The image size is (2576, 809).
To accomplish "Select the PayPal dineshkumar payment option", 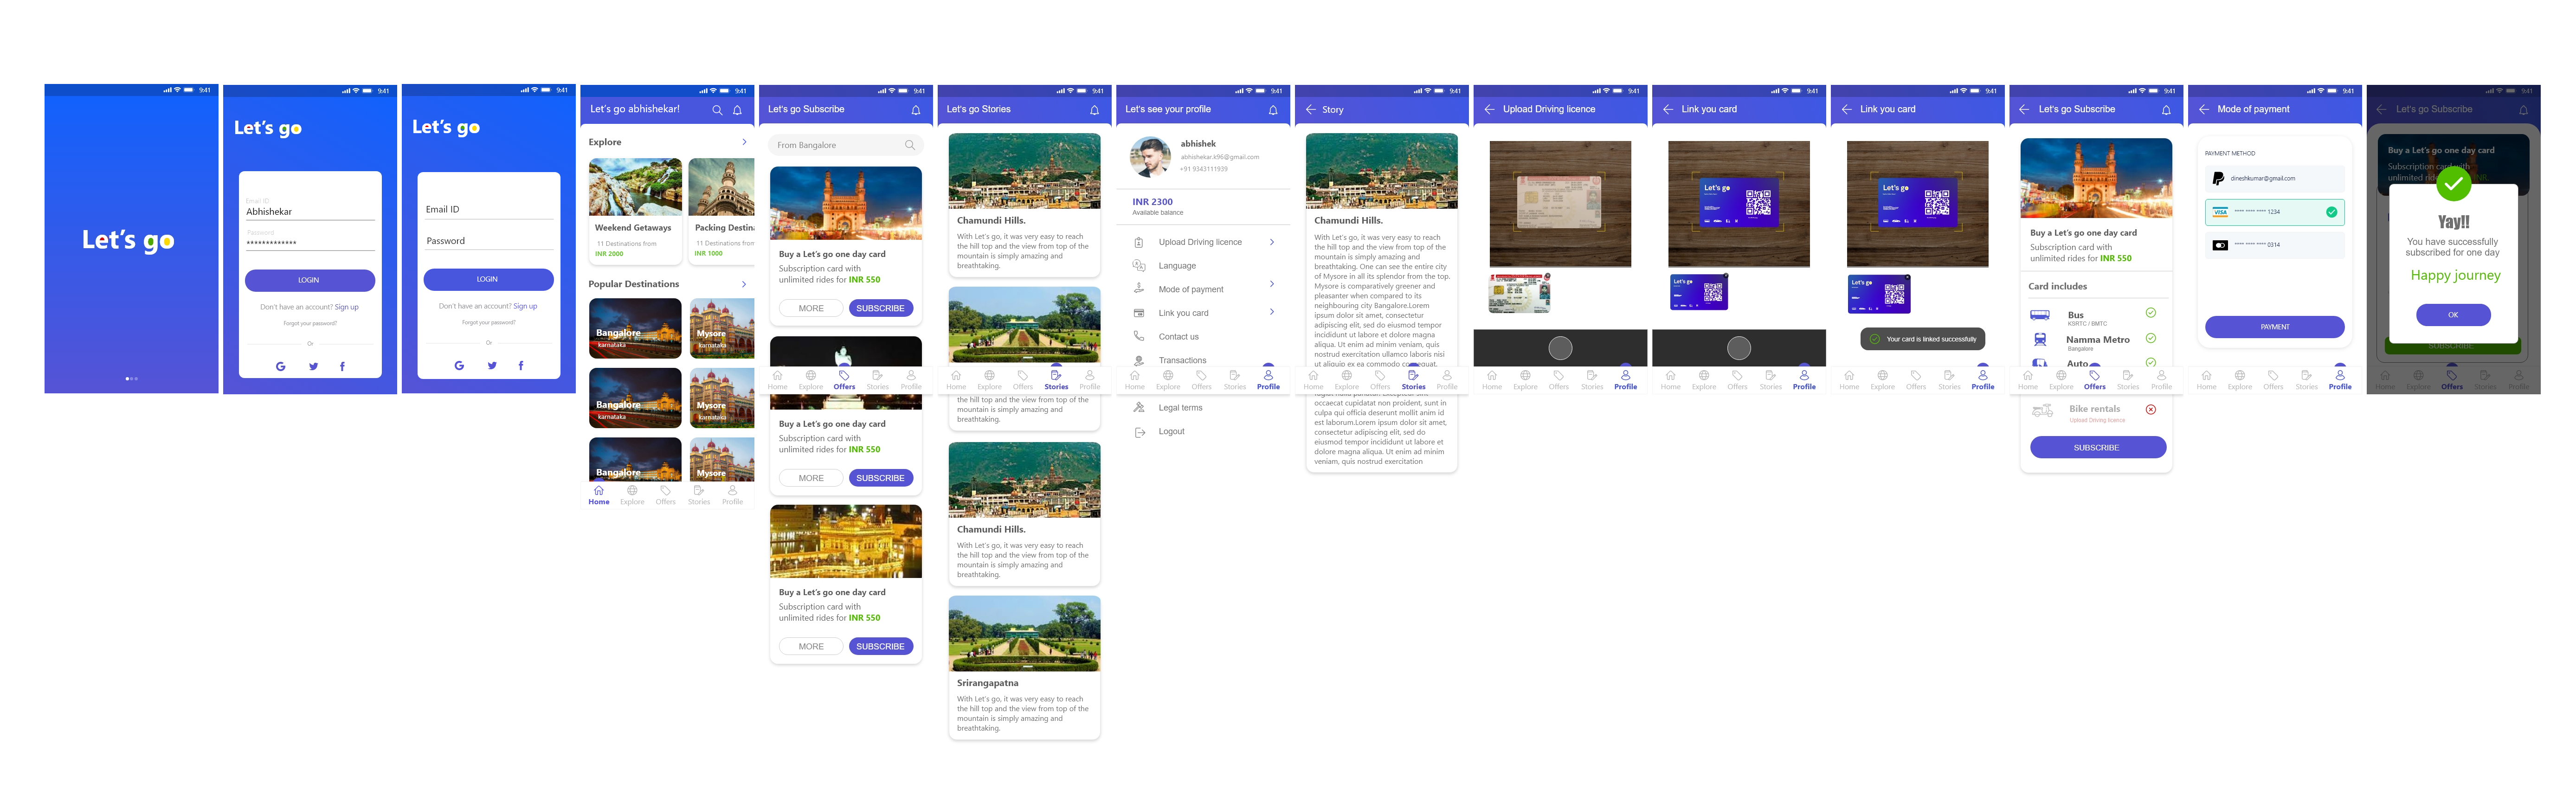I will tap(2274, 179).
